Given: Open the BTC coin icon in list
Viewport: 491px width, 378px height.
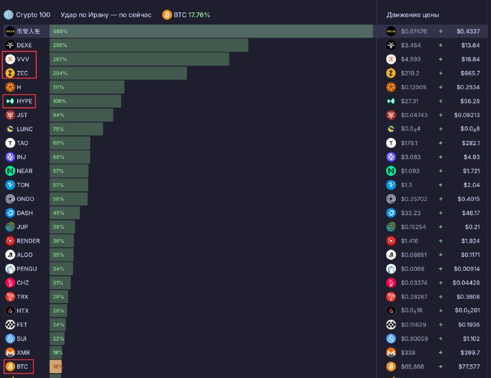Looking at the screenshot, I should (10, 366).
